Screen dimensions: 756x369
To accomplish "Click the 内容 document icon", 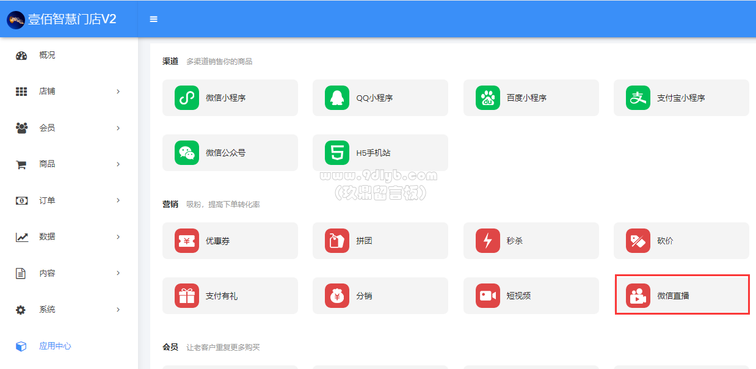I will click(x=21, y=274).
